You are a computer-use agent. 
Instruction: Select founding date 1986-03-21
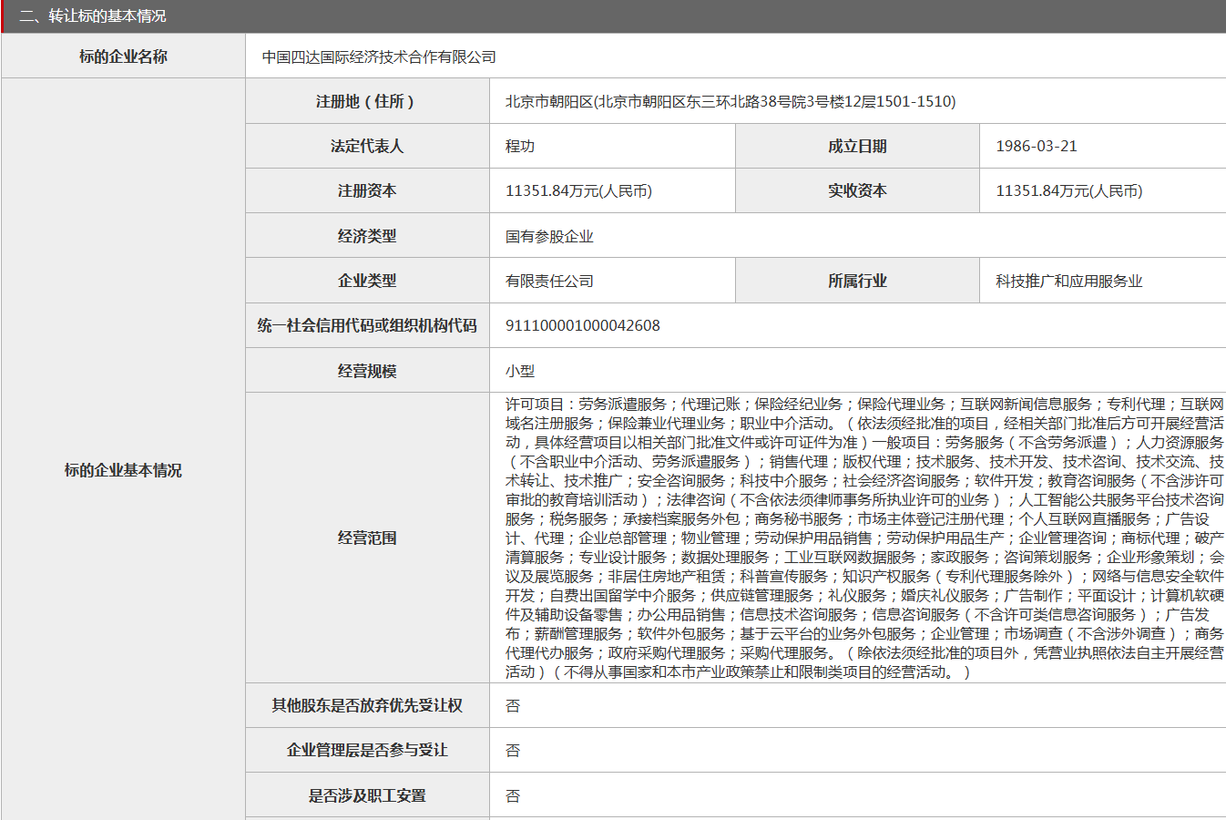pos(1037,146)
